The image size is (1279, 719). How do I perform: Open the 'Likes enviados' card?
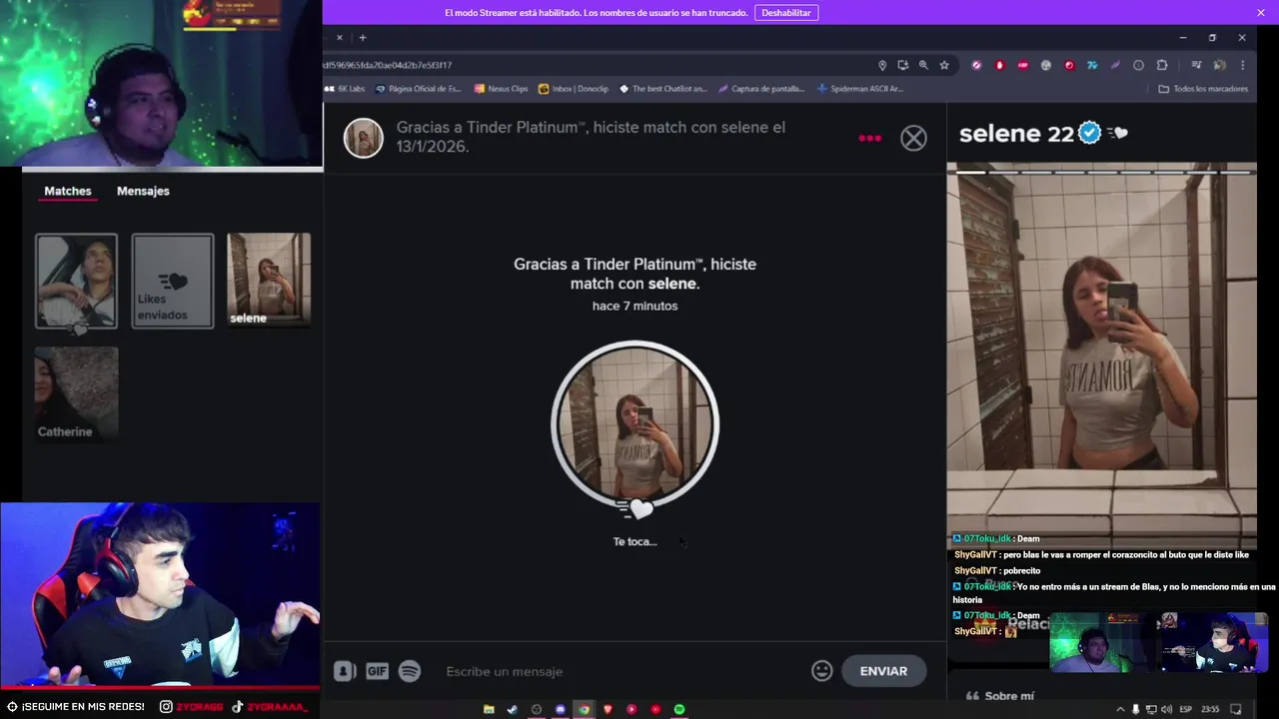[x=172, y=281]
